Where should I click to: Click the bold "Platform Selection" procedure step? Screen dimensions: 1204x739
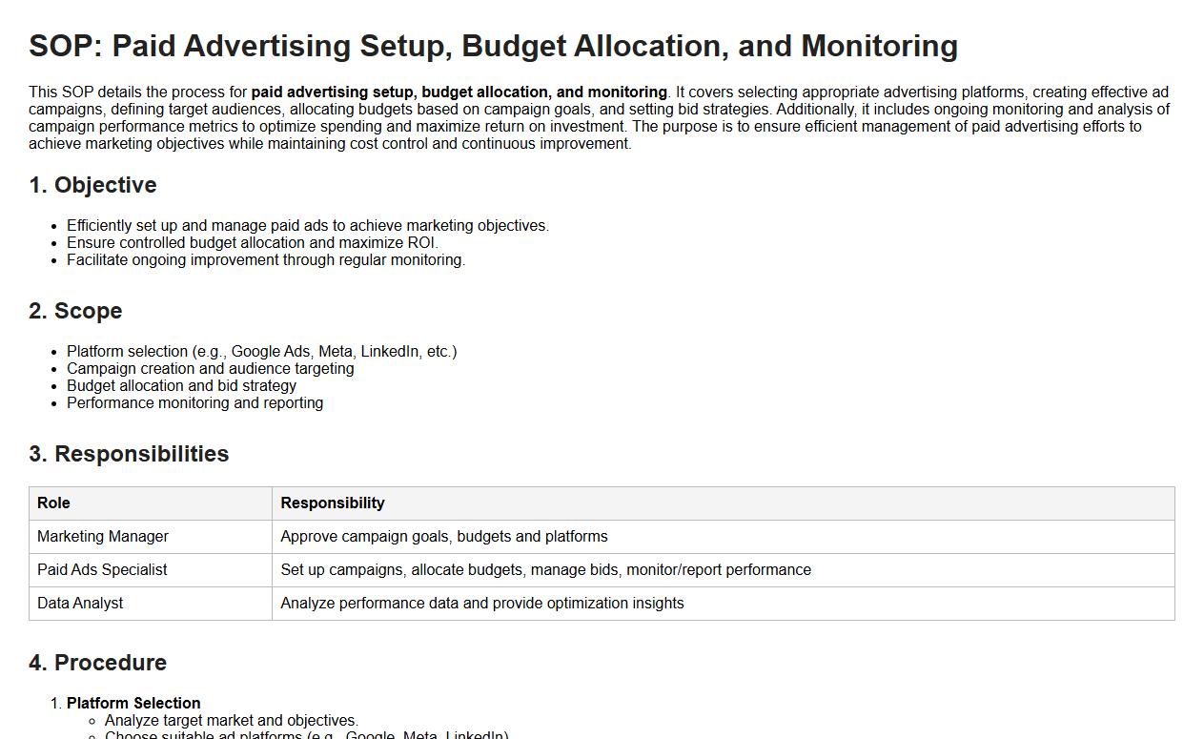click(x=133, y=704)
